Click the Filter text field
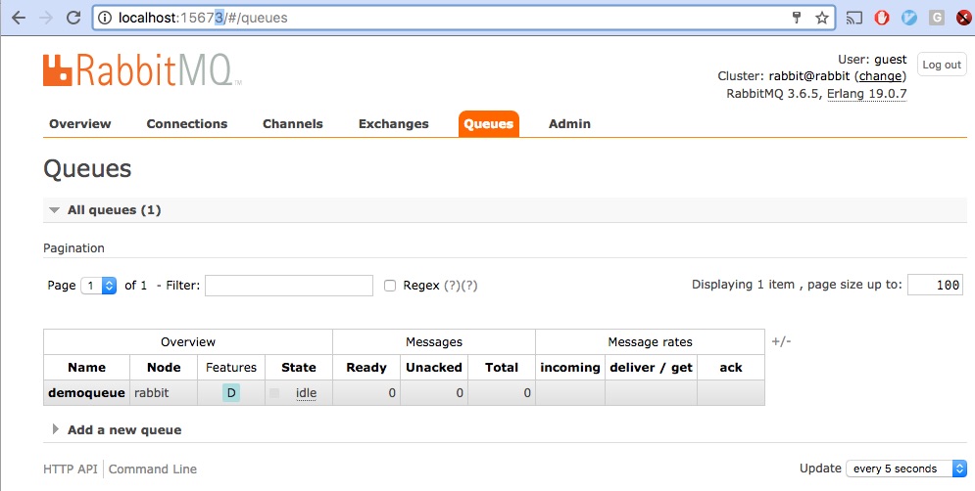975x491 pixels. 288,286
